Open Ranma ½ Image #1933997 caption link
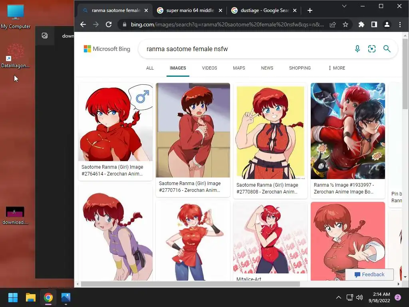This screenshot has height=307, width=409. (x=344, y=188)
